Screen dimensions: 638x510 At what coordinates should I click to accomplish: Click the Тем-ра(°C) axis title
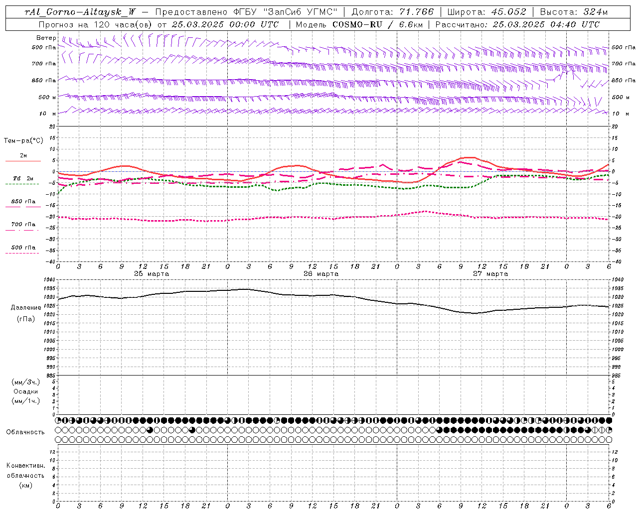(x=24, y=141)
